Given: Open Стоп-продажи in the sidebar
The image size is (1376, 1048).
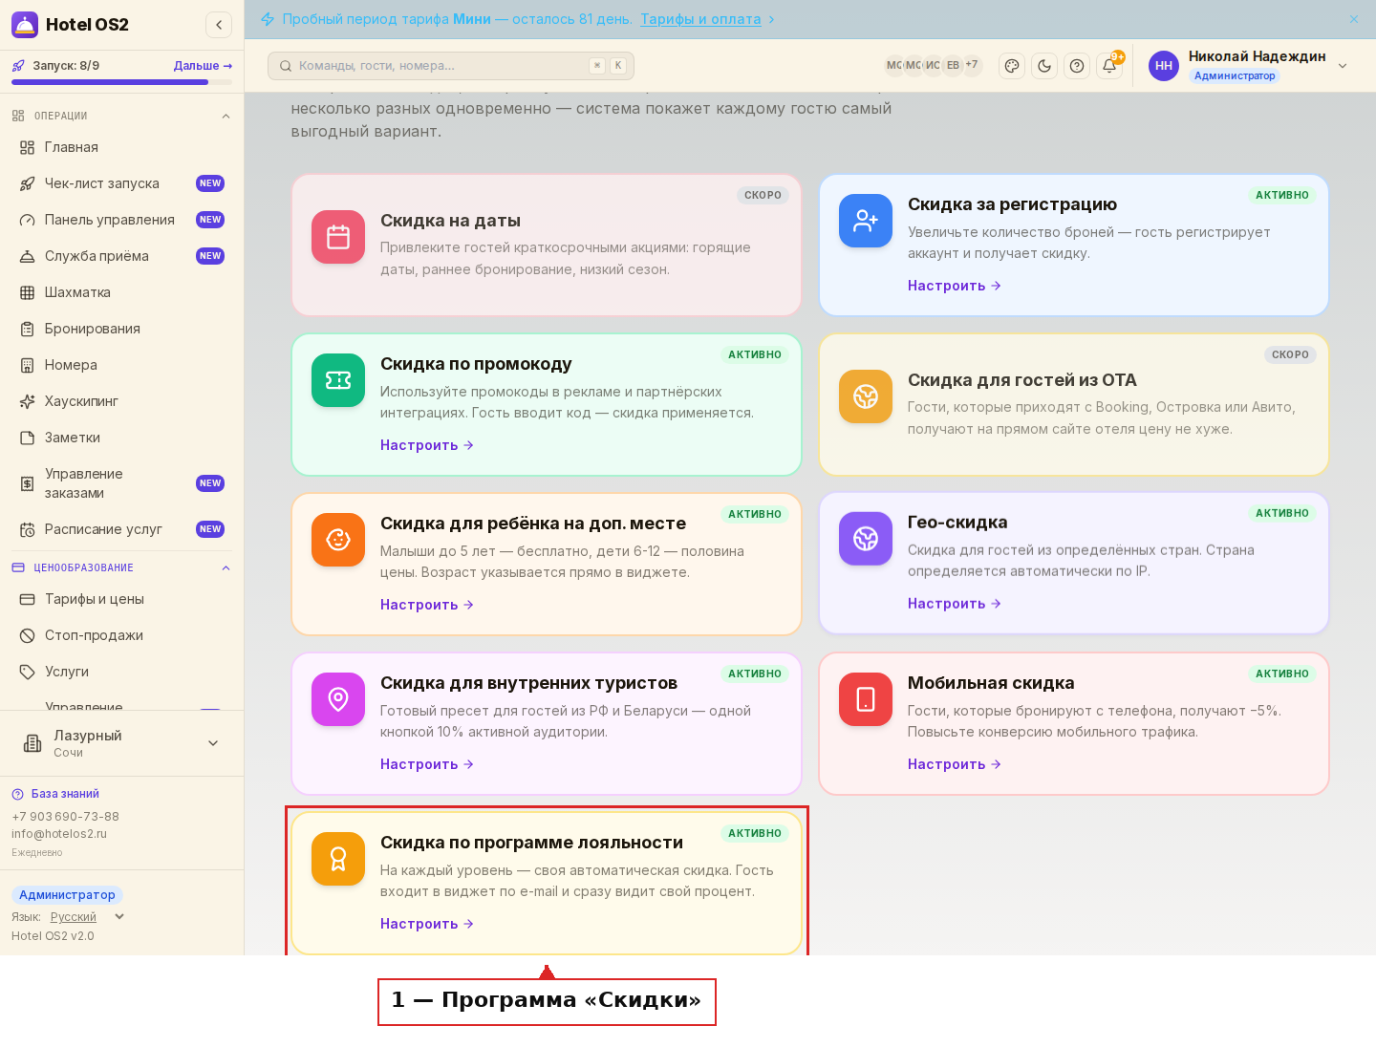Looking at the screenshot, I should coord(122,635).
